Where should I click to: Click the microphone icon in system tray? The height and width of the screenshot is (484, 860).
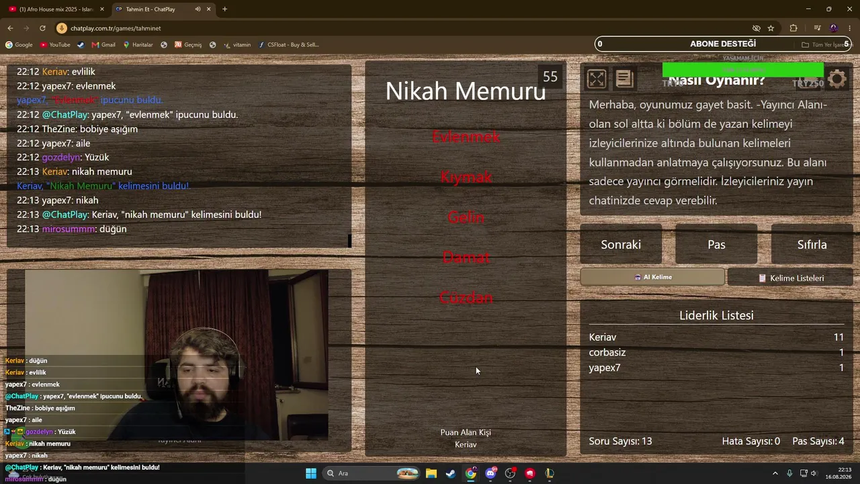tap(789, 473)
